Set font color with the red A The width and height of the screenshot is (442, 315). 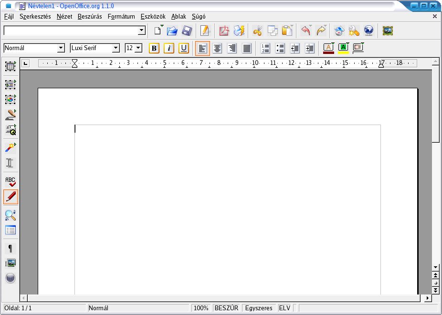point(329,48)
